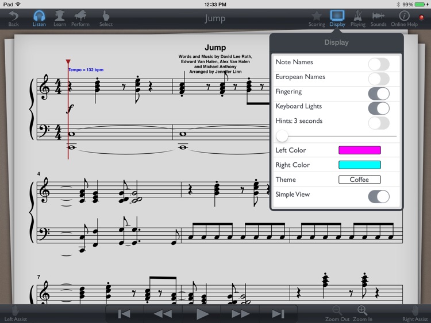Turn off Keyboard Lights switch

click(379, 108)
